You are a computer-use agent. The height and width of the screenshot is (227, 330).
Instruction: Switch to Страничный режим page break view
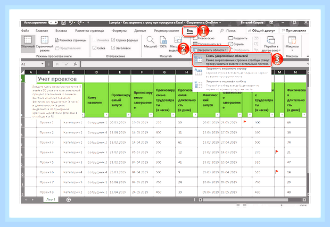tap(44, 44)
